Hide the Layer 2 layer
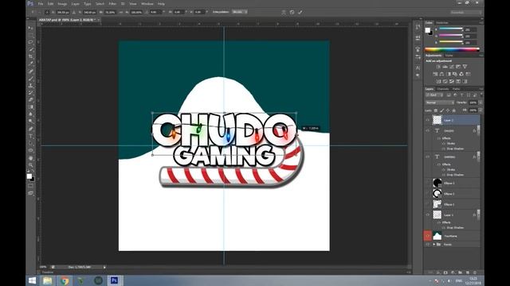The image size is (510, 286). coord(428,120)
